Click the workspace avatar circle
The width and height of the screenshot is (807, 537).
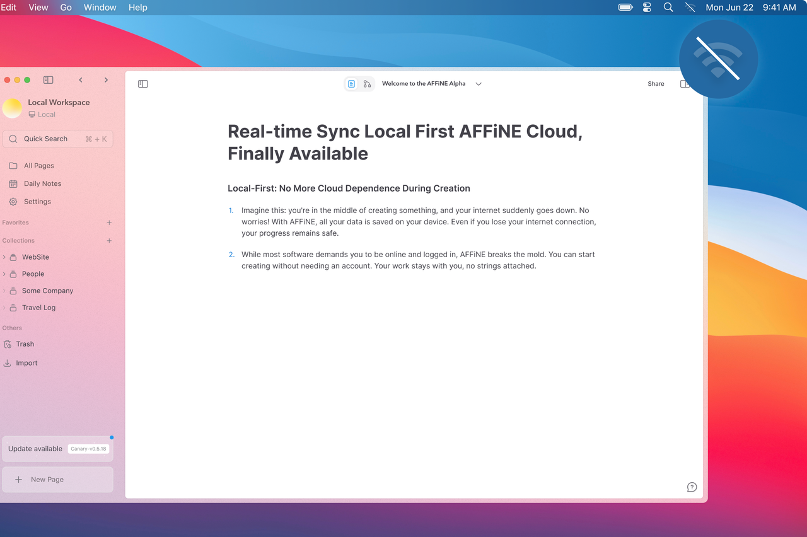pyautogui.click(x=13, y=108)
